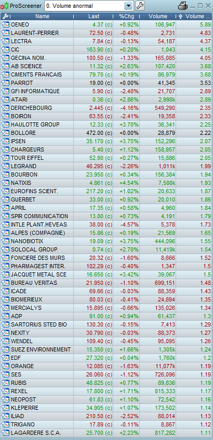Open chart icon for BOLLORE
213x440 pixels.
(x=6, y=133)
